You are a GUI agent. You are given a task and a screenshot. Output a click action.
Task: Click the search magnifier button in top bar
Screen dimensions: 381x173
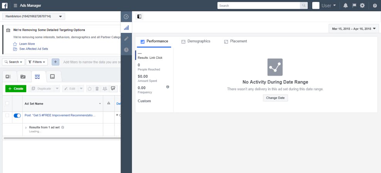pos(304,5)
